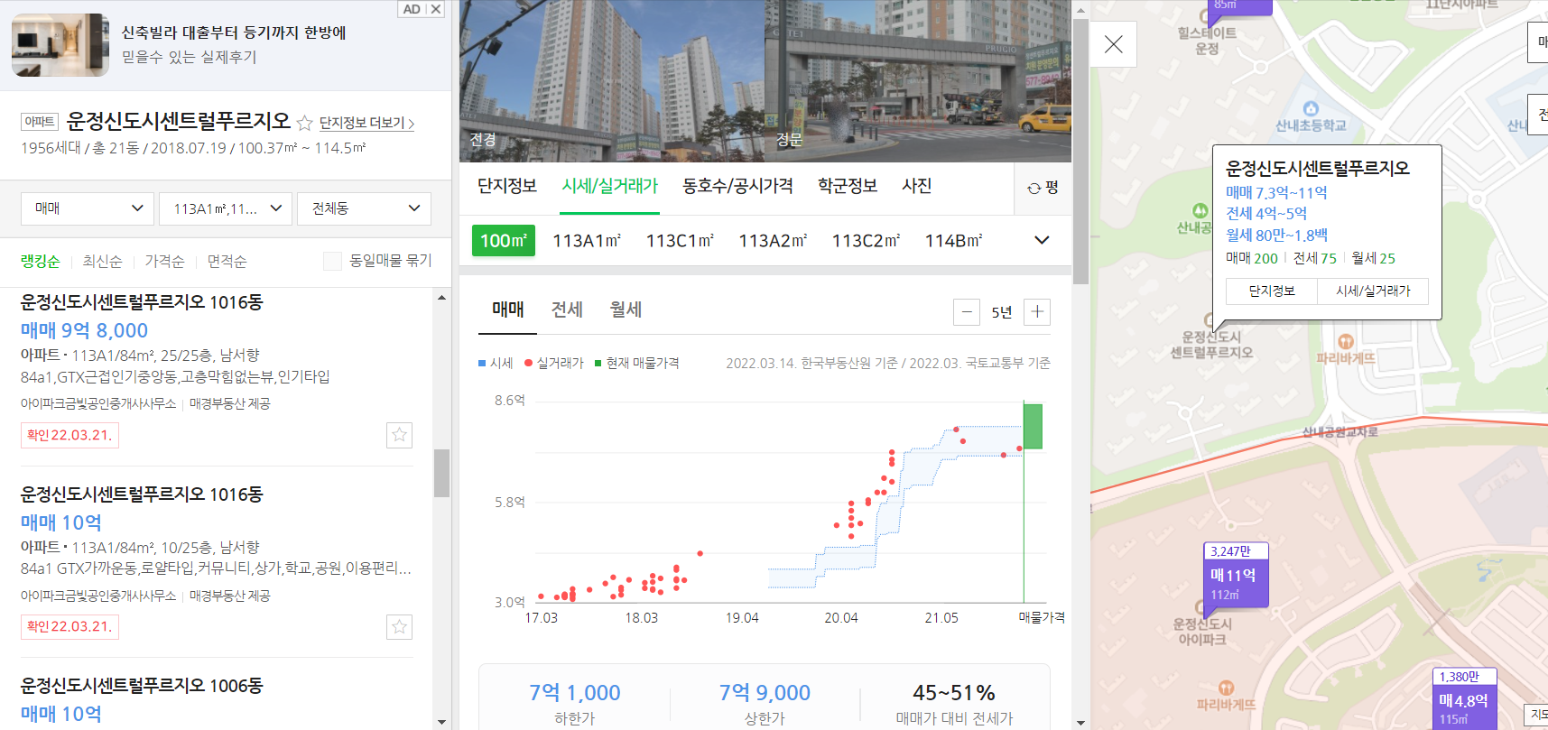Click the 산내초등학교 map school icon
The height and width of the screenshot is (730, 1548).
(1311, 109)
